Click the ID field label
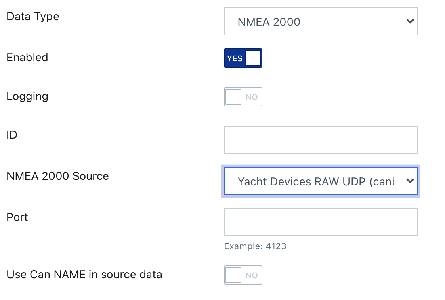The image size is (445, 300). coord(12,135)
